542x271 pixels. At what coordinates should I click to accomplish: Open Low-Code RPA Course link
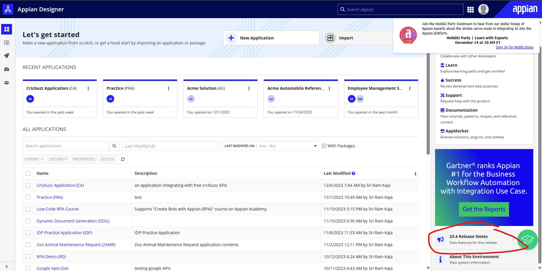(58, 209)
